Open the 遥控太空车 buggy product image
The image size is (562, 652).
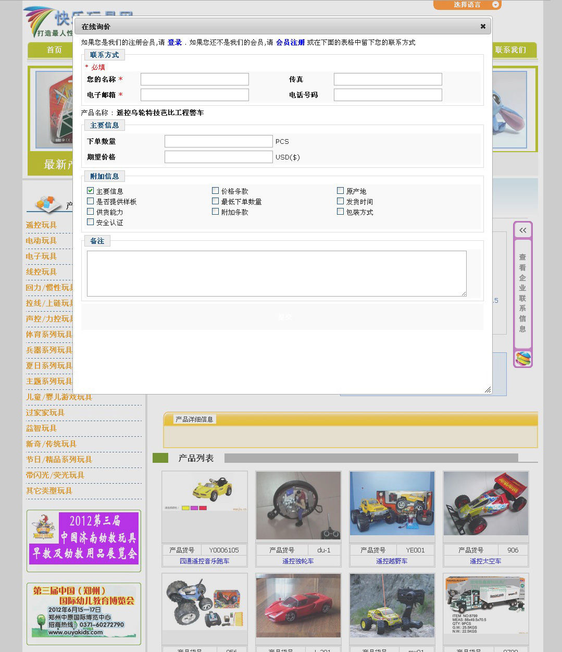coord(485,503)
